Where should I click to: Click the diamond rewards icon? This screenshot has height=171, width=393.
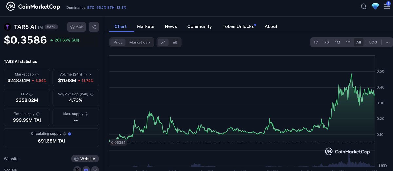pos(375,6)
